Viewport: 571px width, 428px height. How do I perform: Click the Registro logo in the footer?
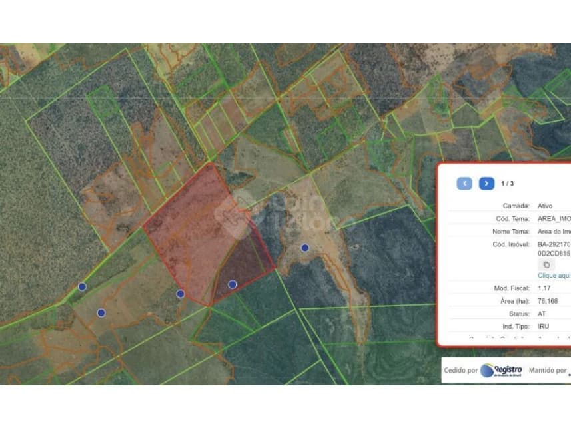[x=501, y=370]
